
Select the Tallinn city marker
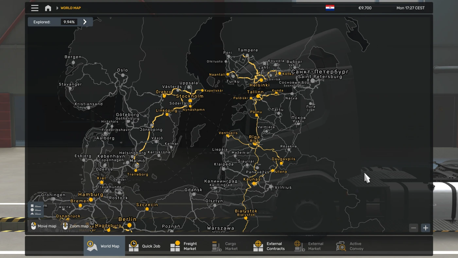(258, 97)
